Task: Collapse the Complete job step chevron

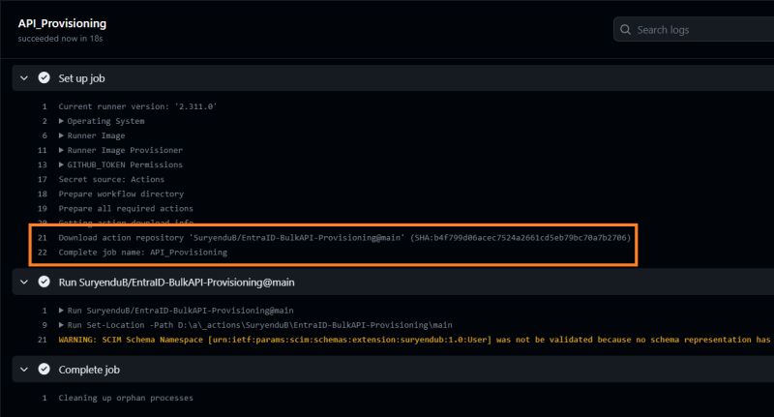Action: click(23, 370)
